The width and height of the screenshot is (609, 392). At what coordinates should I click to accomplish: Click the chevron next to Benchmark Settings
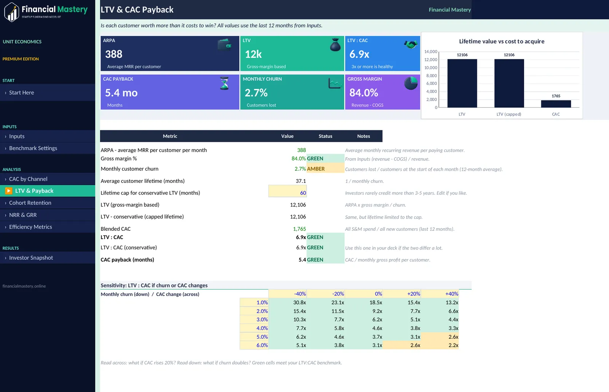tap(5, 148)
